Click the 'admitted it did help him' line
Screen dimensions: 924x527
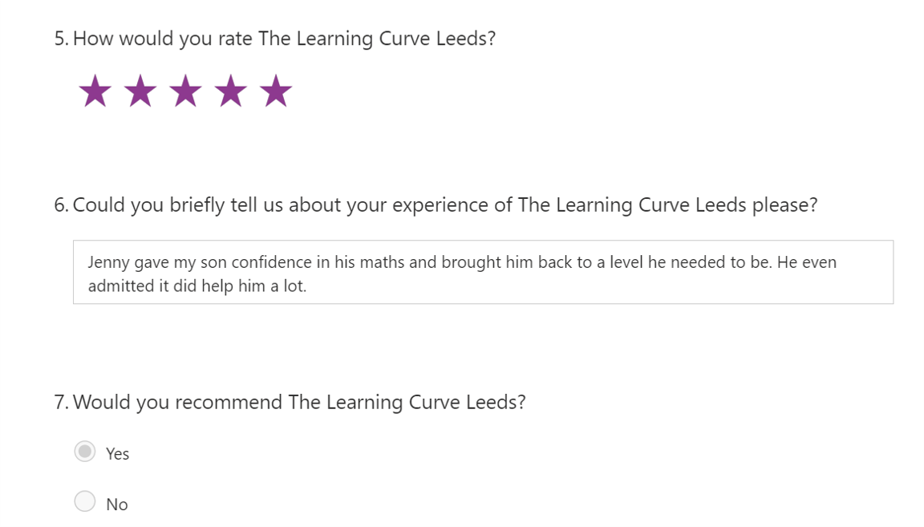click(197, 286)
